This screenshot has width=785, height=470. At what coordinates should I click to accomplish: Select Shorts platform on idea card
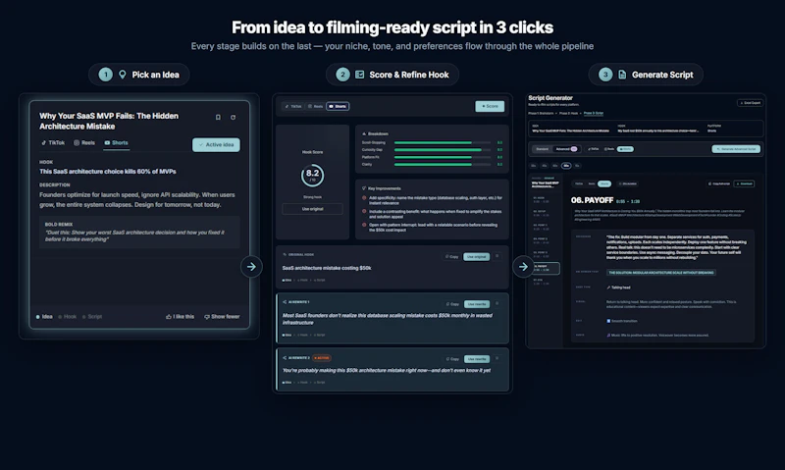(116, 142)
